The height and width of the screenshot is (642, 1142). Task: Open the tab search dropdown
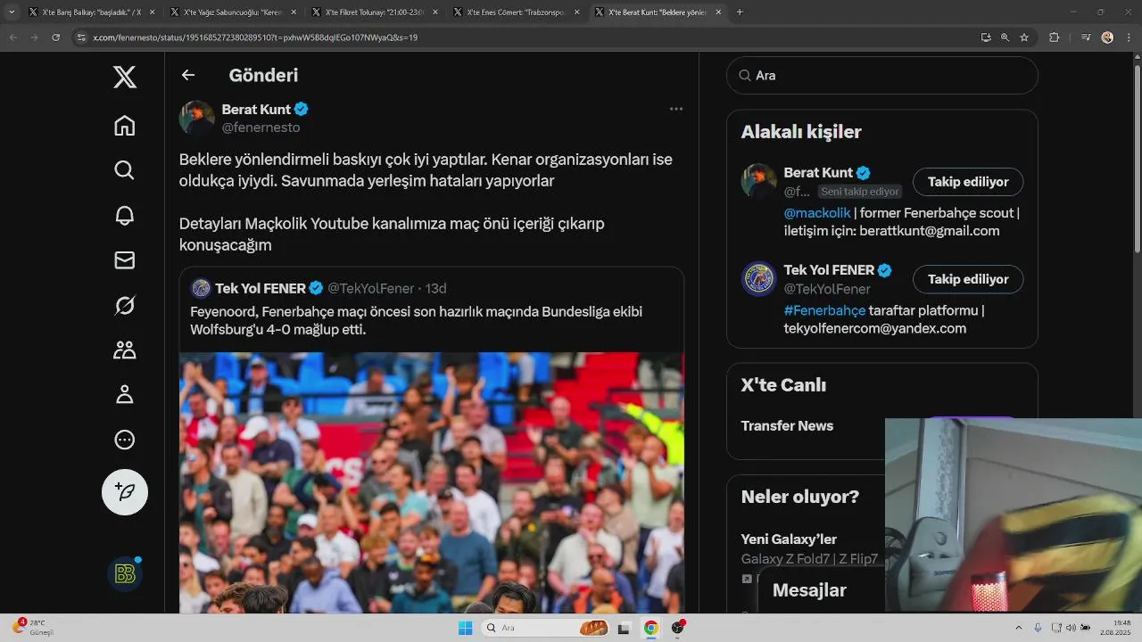point(11,12)
